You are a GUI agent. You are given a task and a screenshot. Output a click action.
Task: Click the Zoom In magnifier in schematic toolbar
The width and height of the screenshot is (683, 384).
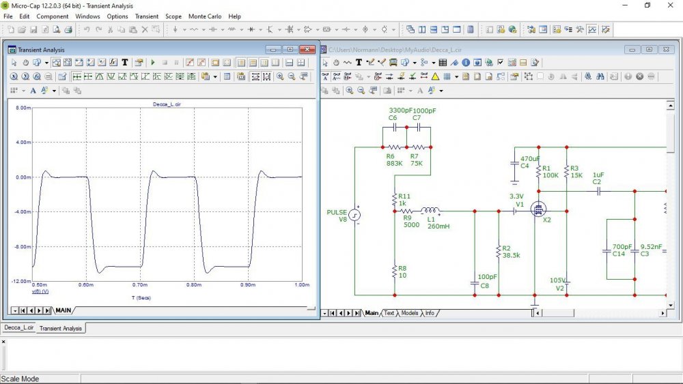pyautogui.click(x=349, y=90)
